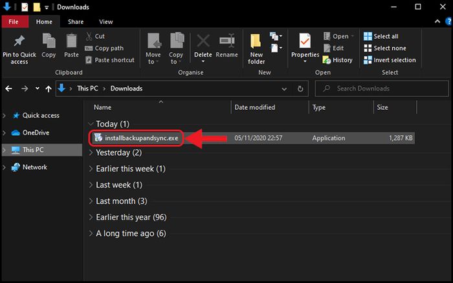Screen dimensions: 453x283
Task: Open the Properties dropdown arrow
Action: pyautogui.click(x=305, y=61)
